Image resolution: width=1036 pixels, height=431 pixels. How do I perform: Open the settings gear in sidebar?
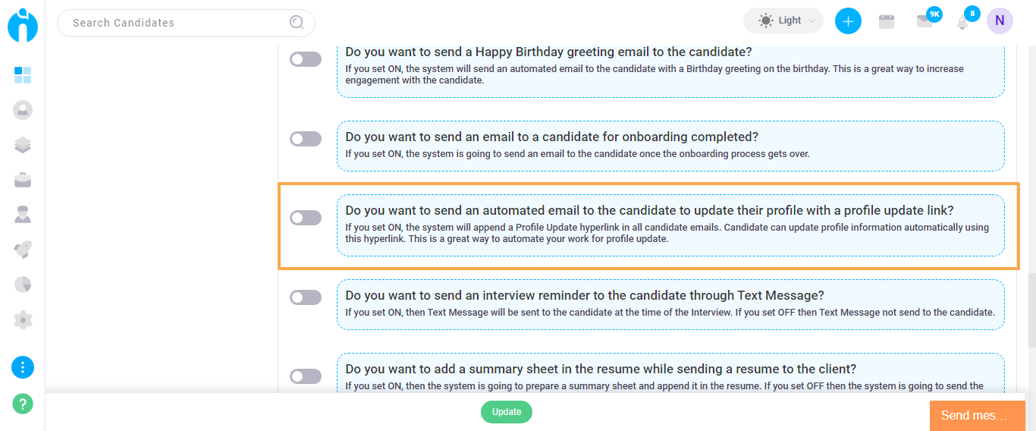tap(23, 319)
